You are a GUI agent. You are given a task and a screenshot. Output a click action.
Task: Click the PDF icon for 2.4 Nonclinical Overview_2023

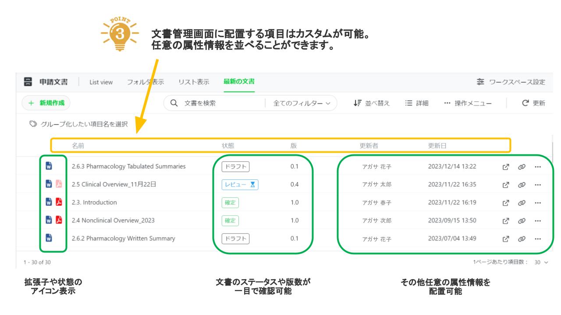point(59,220)
